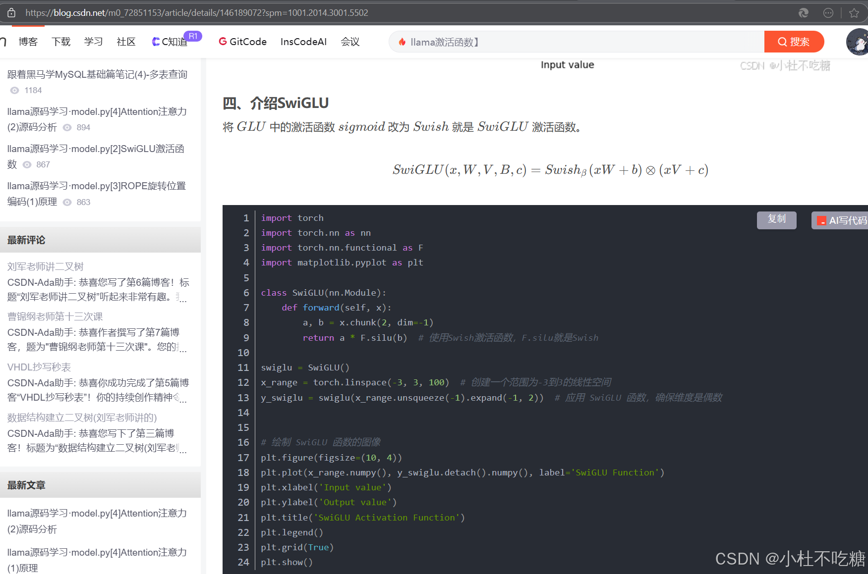Open the user avatar profile picture

coord(858,42)
